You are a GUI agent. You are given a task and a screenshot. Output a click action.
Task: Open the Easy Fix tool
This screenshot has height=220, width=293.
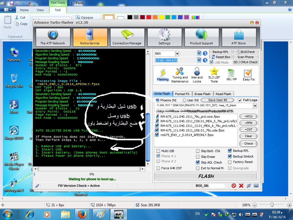pos(249,75)
